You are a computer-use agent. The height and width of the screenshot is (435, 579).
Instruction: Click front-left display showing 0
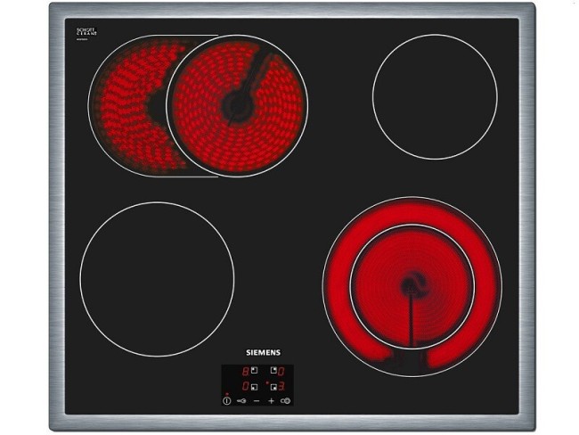pyautogui.click(x=245, y=387)
